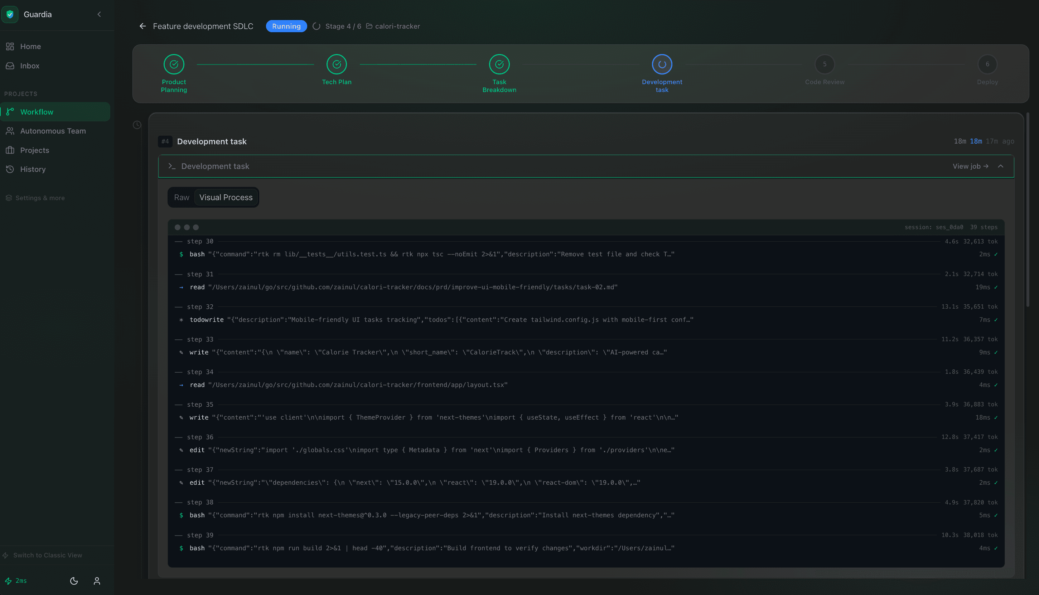Screen dimensions: 1039x595
Task: Click the highlighted blue 18m duration
Action: (976, 141)
